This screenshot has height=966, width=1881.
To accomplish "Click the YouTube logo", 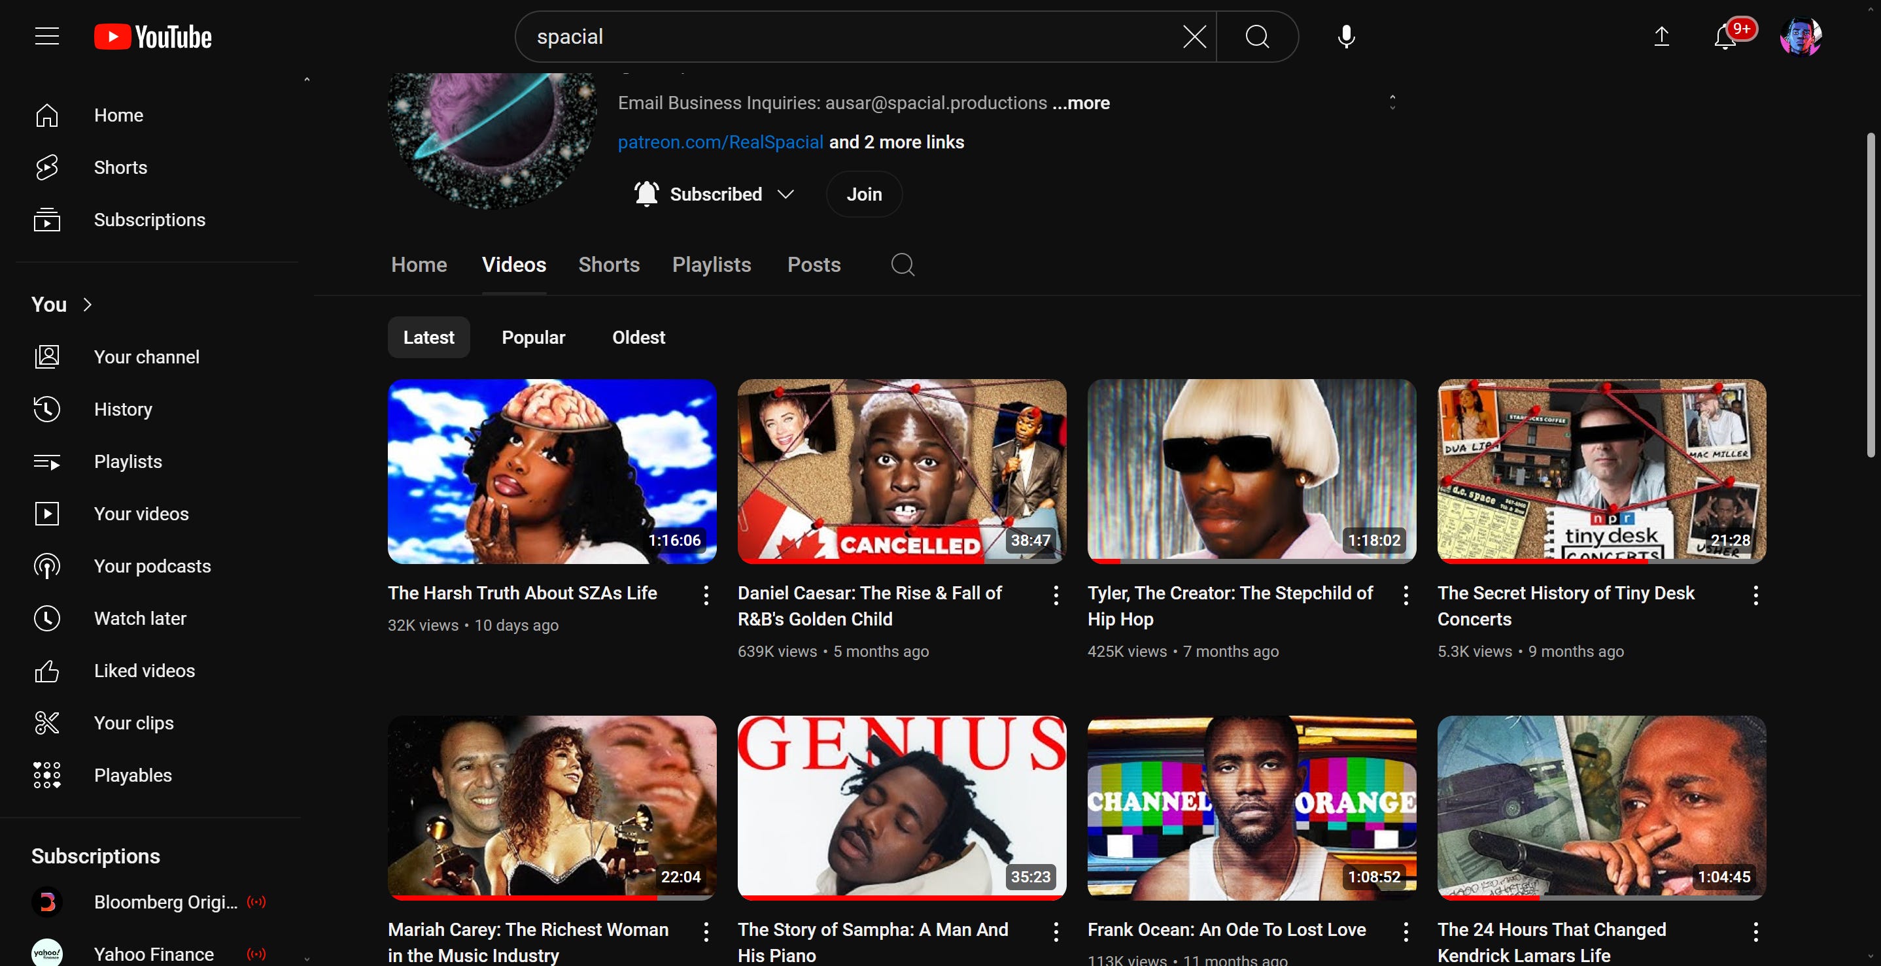I will [152, 37].
